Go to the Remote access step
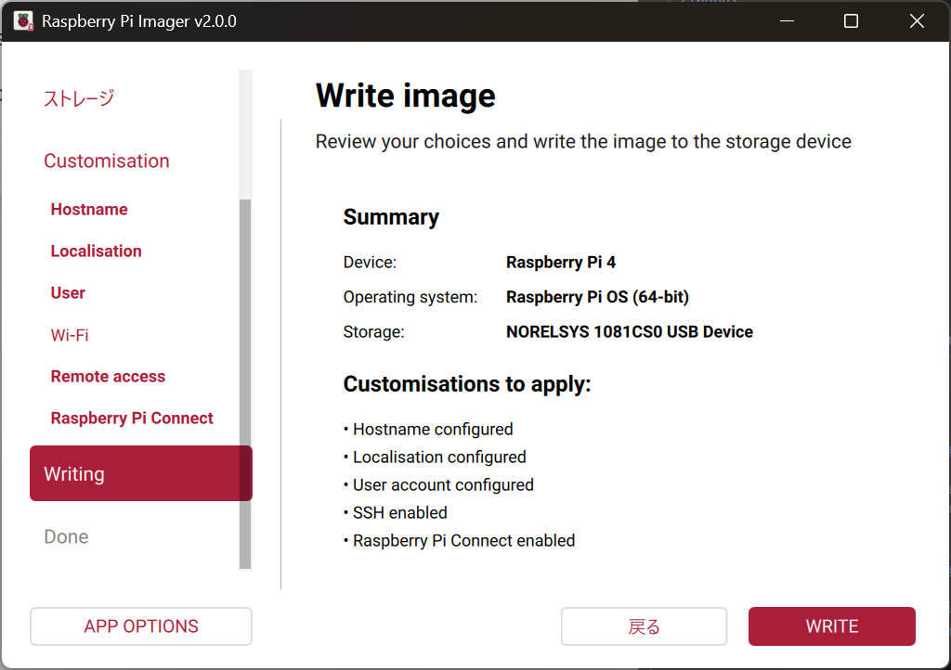The height and width of the screenshot is (670, 951). pos(108,376)
